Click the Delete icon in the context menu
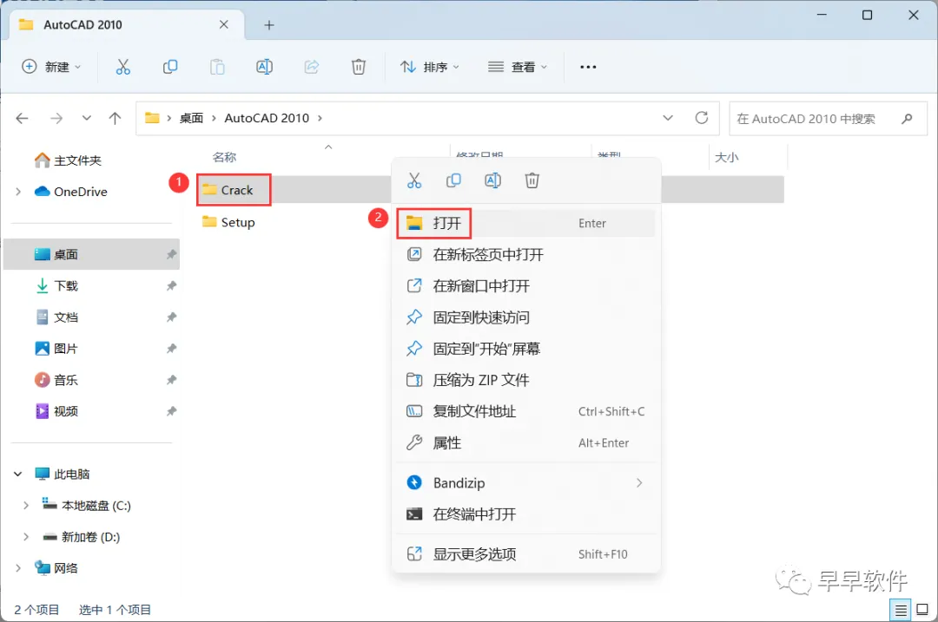Screen dimensions: 938x622 [x=532, y=180]
